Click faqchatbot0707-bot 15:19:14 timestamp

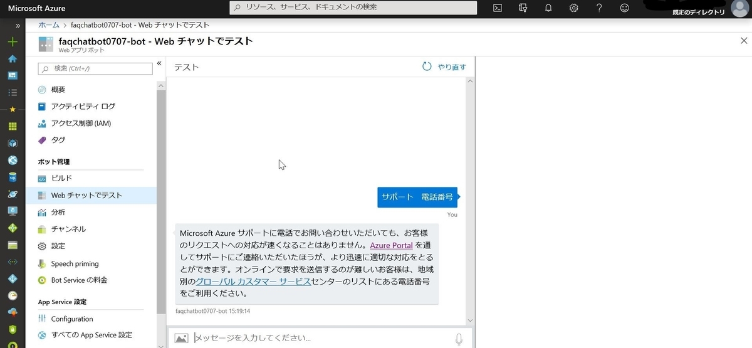coord(212,310)
